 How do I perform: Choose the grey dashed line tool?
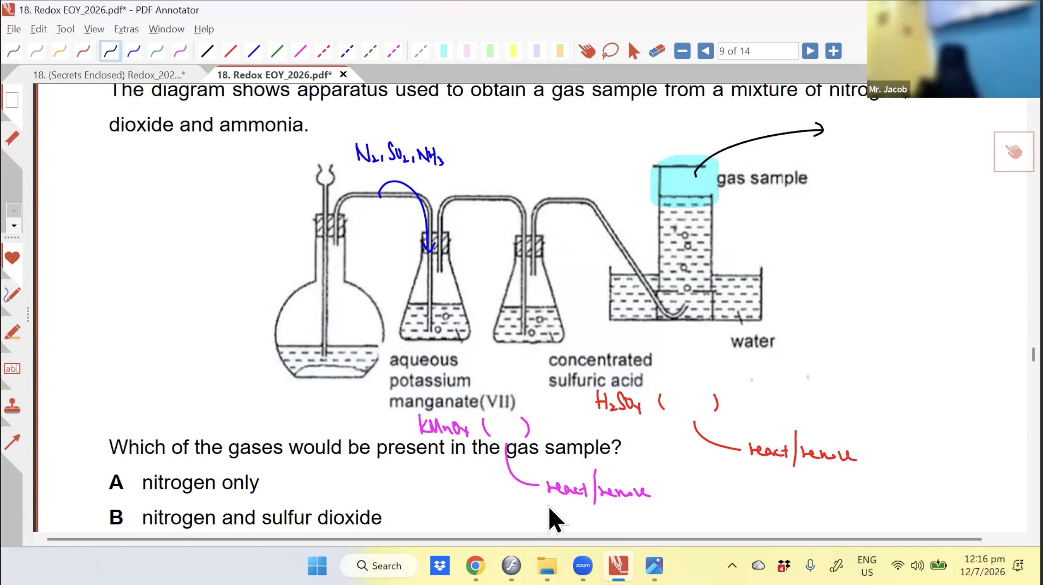pyautogui.click(x=420, y=51)
